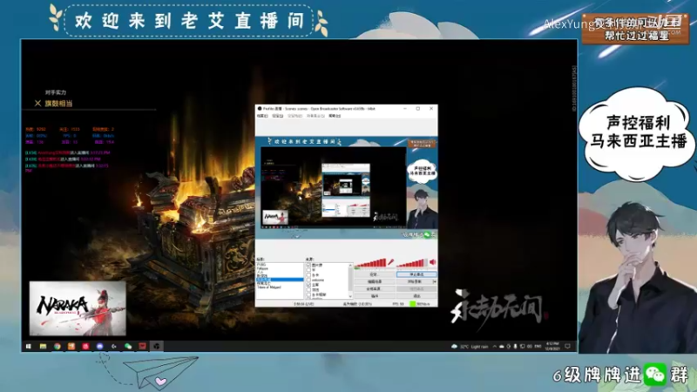Launch Google Chrome from the taskbar
This screenshot has width=697, height=392.
[x=58, y=346]
